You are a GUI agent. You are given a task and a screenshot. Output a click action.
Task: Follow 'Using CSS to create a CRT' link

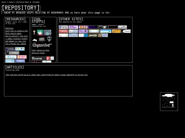(16, 31)
